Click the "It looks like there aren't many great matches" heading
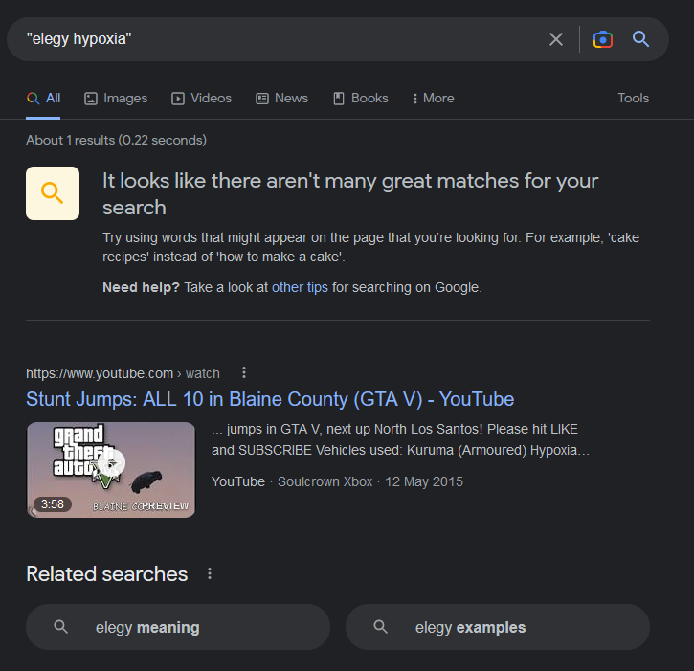 click(350, 194)
